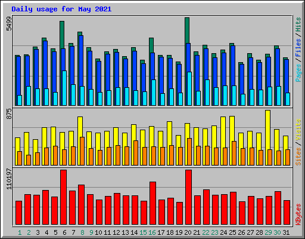Select day label 14 on the axis
This screenshot has width=305, height=239.
pyautogui.click(x=134, y=232)
